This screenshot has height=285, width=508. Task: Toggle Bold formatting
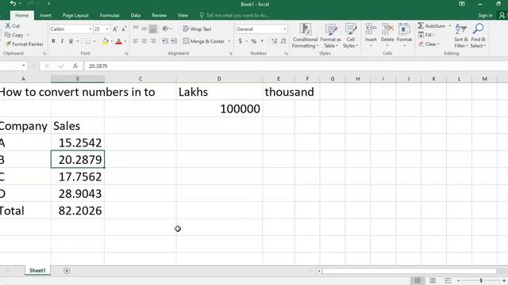[53, 41]
